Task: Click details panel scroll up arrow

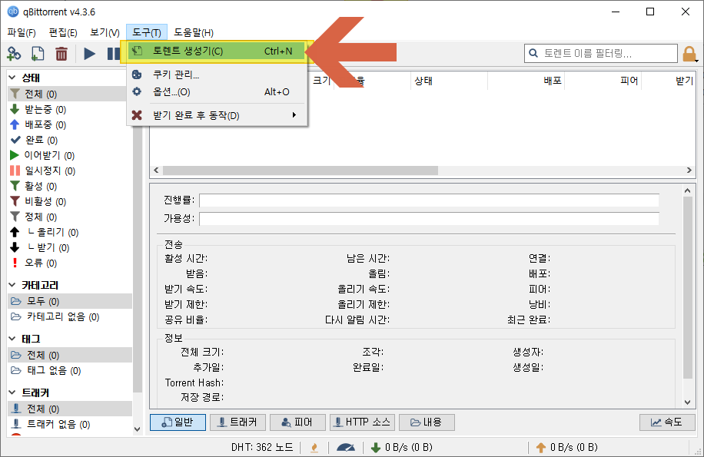Action: click(687, 190)
